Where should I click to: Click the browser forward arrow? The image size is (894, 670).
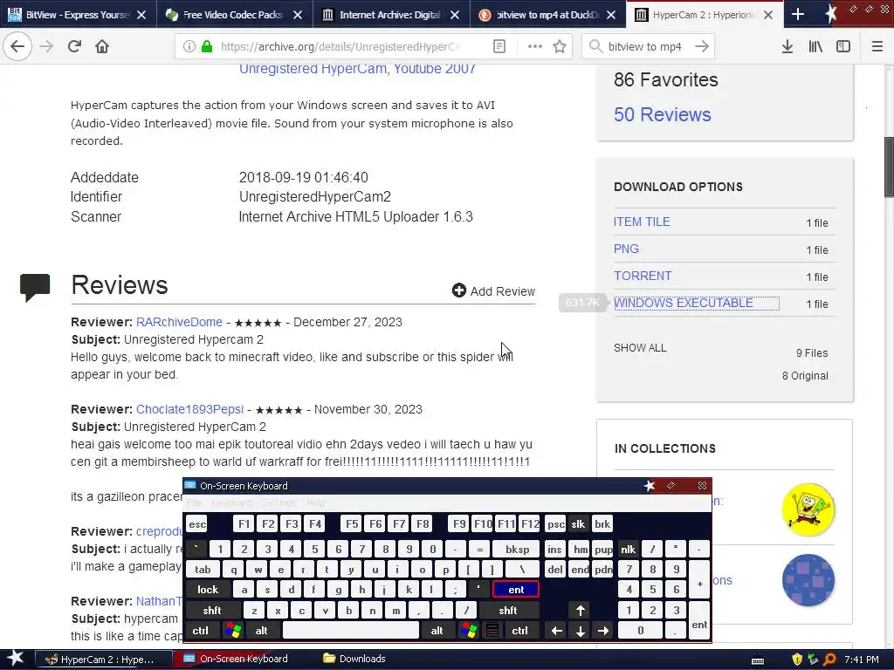(x=47, y=46)
